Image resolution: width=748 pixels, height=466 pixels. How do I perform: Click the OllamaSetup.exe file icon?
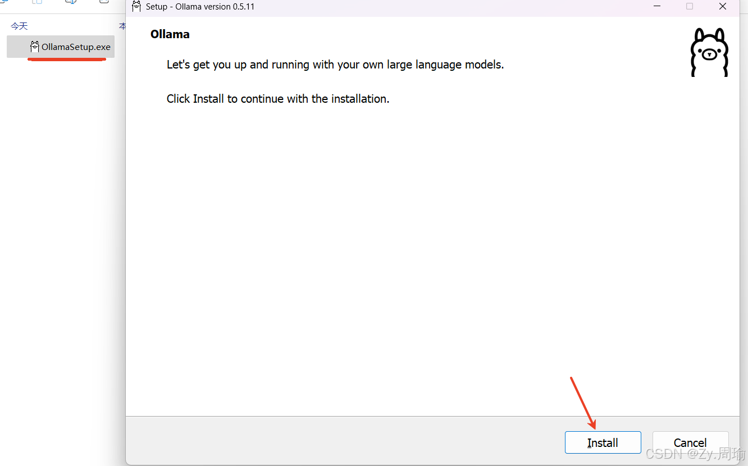[35, 47]
